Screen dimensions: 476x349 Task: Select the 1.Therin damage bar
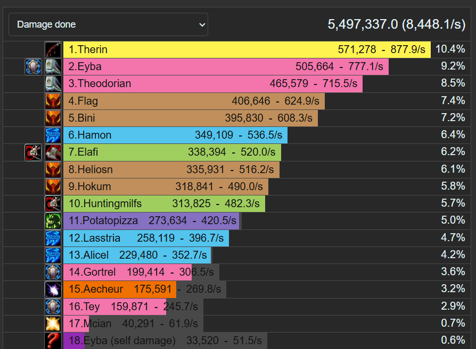click(247, 50)
